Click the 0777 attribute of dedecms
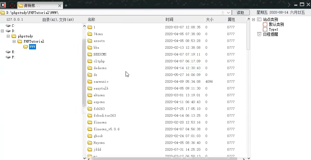Screen dimensions: 311x160 click(x=231, y=68)
